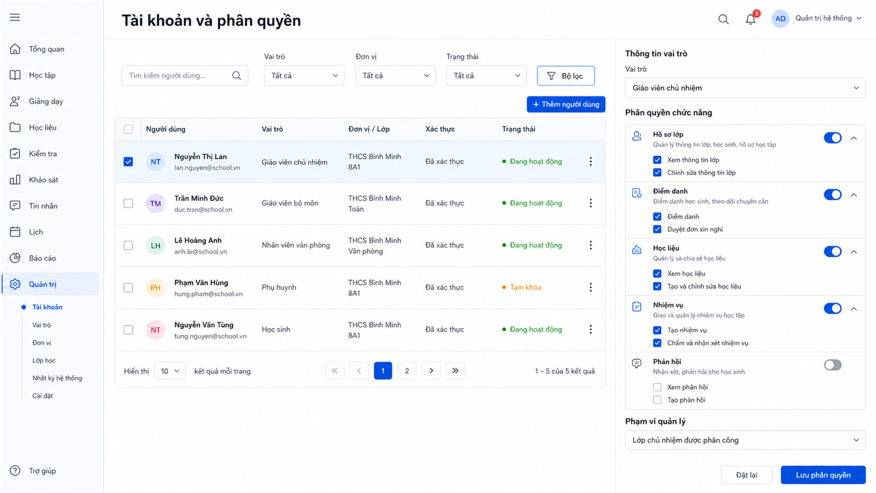Select Lớp học submenu item
Image resolution: width=876 pixels, height=493 pixels.
[44, 360]
